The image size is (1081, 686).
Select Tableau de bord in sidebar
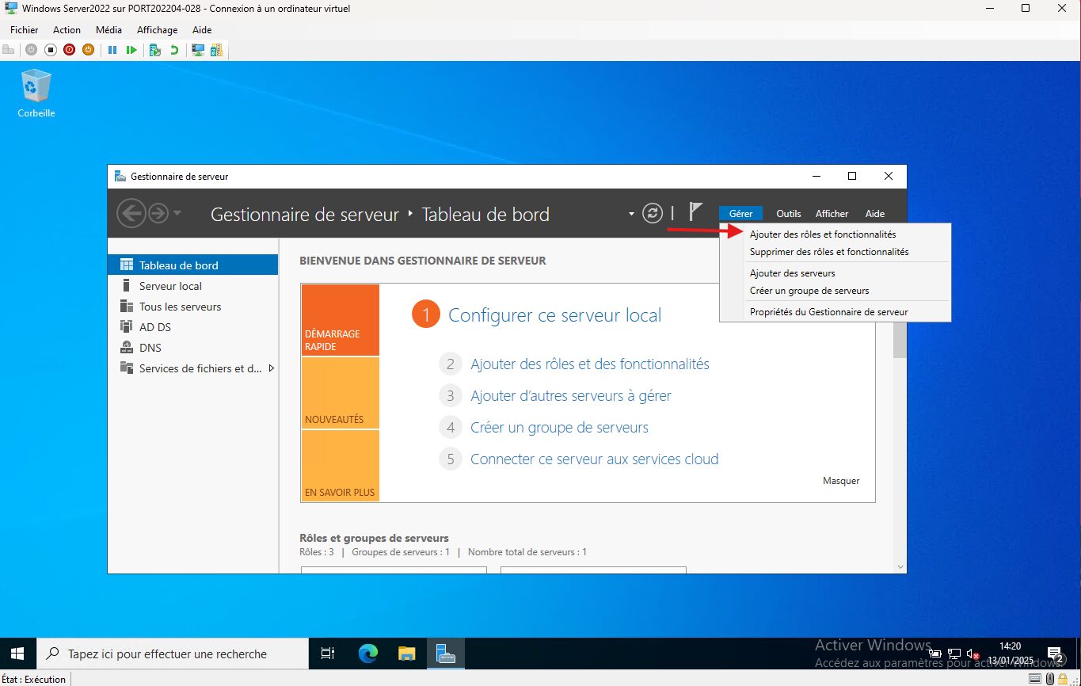coord(192,265)
